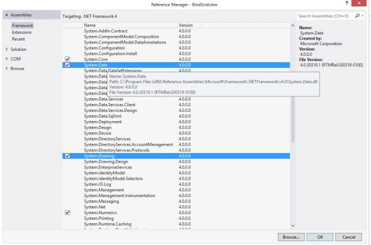Select the System.Device row
The image size is (371, 245).
point(176,133)
